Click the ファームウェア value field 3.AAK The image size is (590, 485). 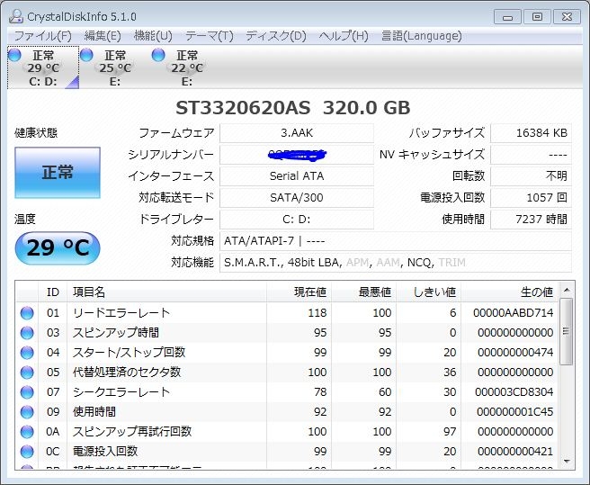(296, 133)
